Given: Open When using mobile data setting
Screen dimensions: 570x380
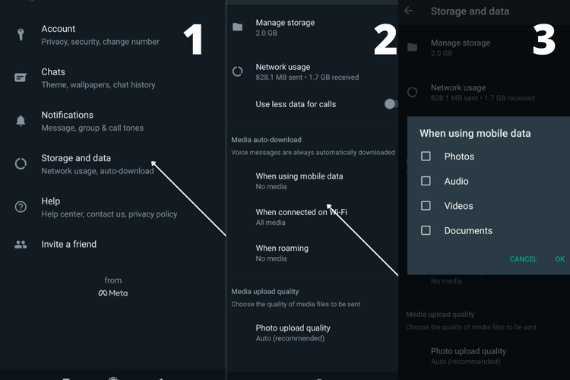Looking at the screenshot, I should [312, 181].
